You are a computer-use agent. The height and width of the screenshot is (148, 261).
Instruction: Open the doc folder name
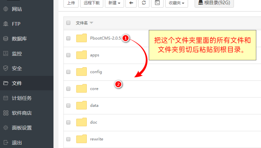tap(94, 122)
